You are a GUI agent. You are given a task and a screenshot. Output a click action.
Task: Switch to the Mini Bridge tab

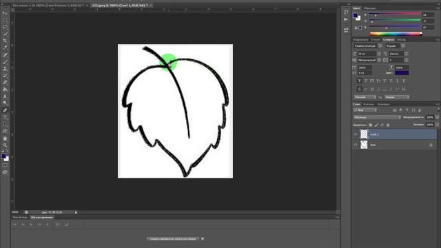[x=20, y=218]
